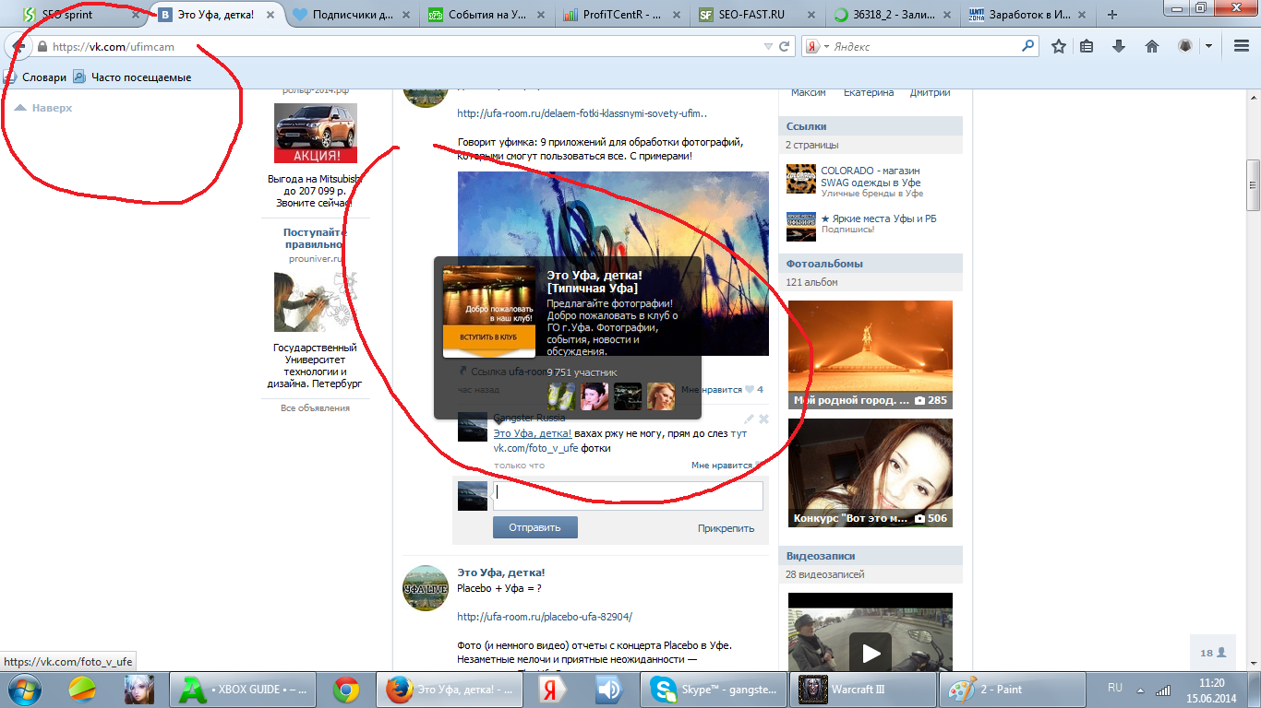Click the page vertical scrollbar thumb
The image size is (1261, 708).
[1253, 186]
